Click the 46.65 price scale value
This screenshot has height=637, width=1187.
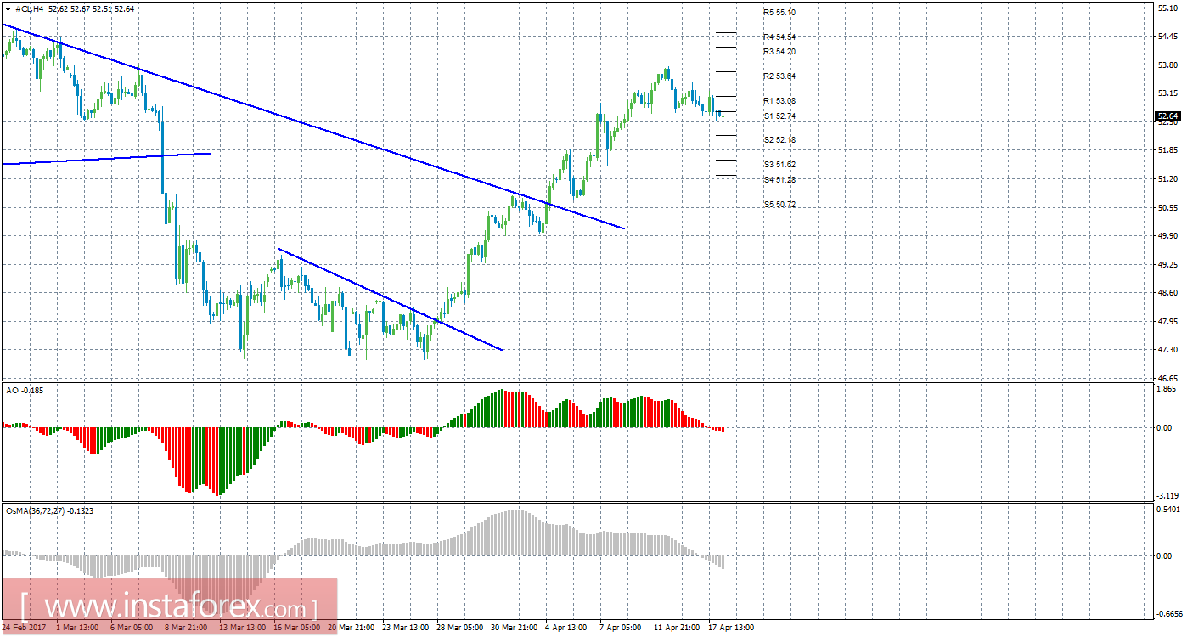coord(1167,378)
